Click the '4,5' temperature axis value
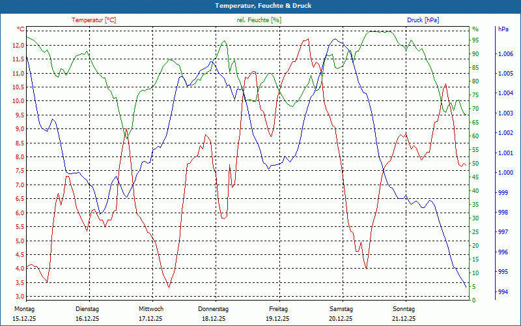The height and width of the screenshot is (326, 521). coord(19,255)
